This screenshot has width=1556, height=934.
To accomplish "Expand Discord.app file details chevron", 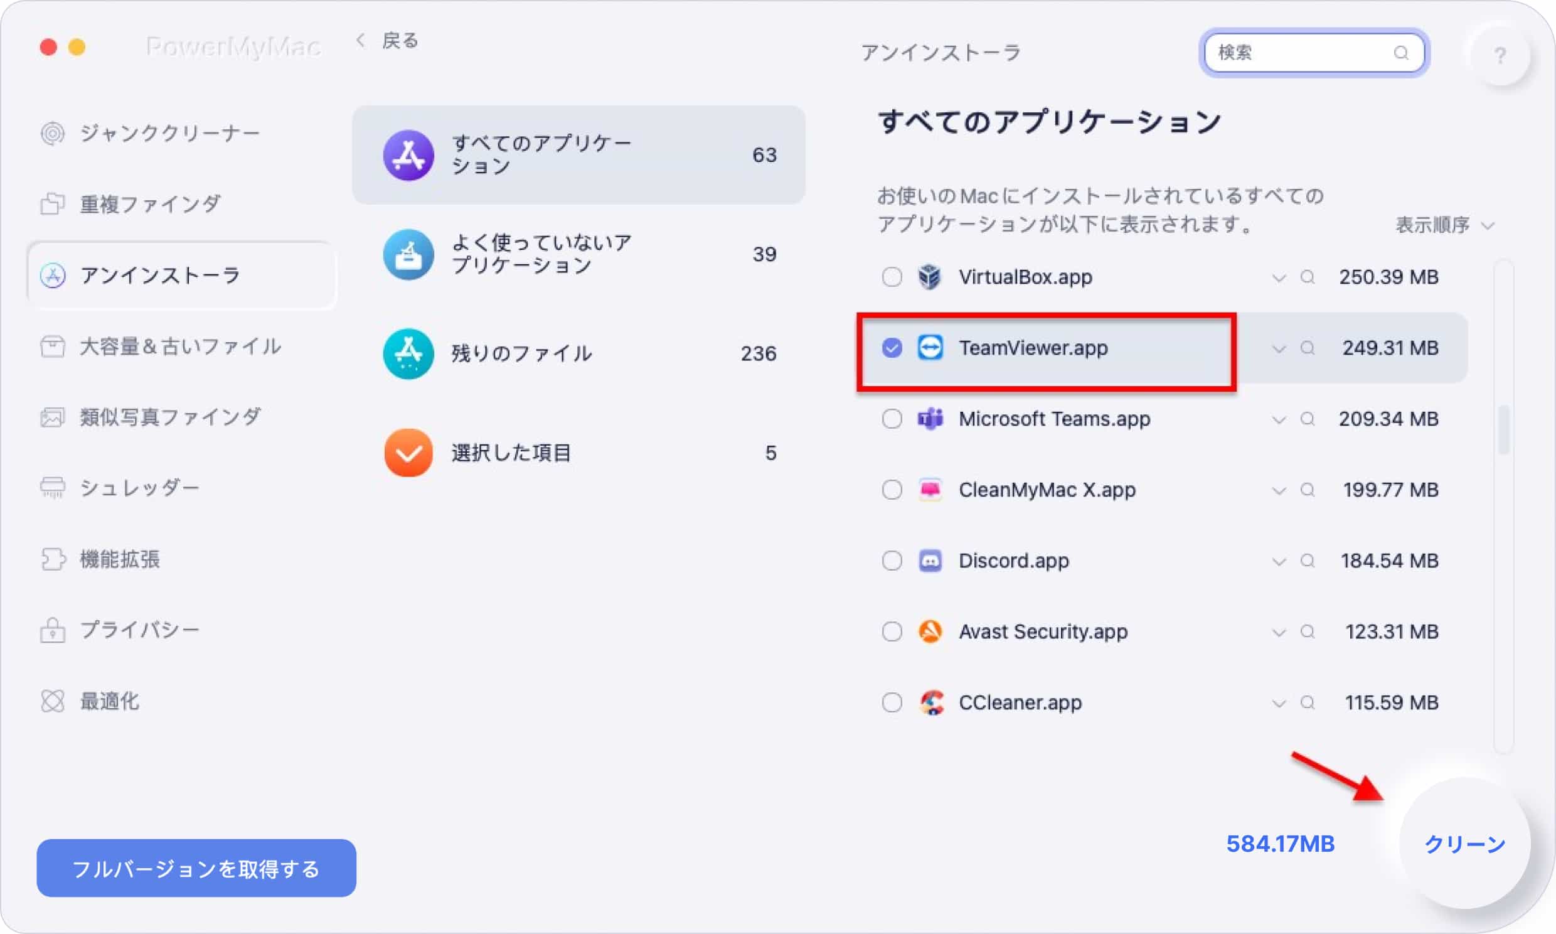I will click(x=1279, y=561).
